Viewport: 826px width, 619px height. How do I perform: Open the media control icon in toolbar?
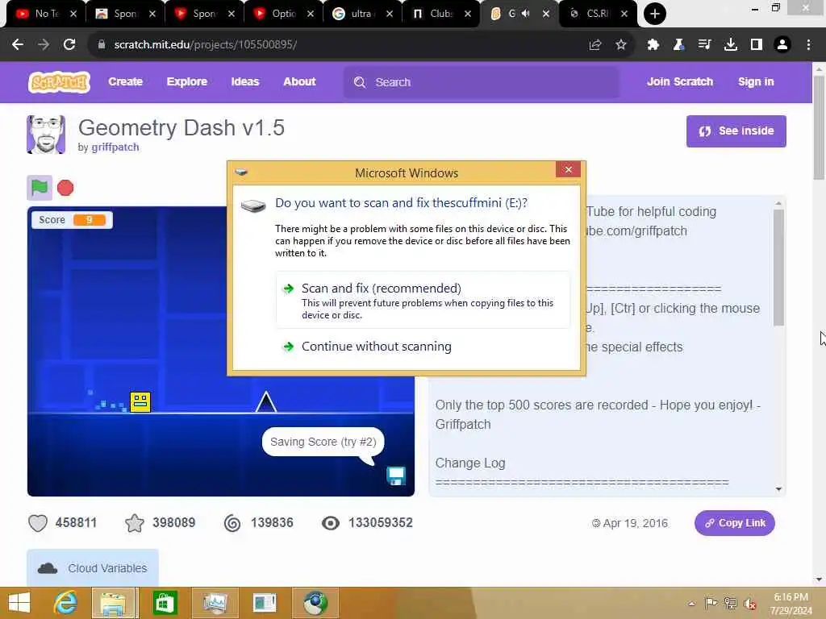[x=704, y=45]
